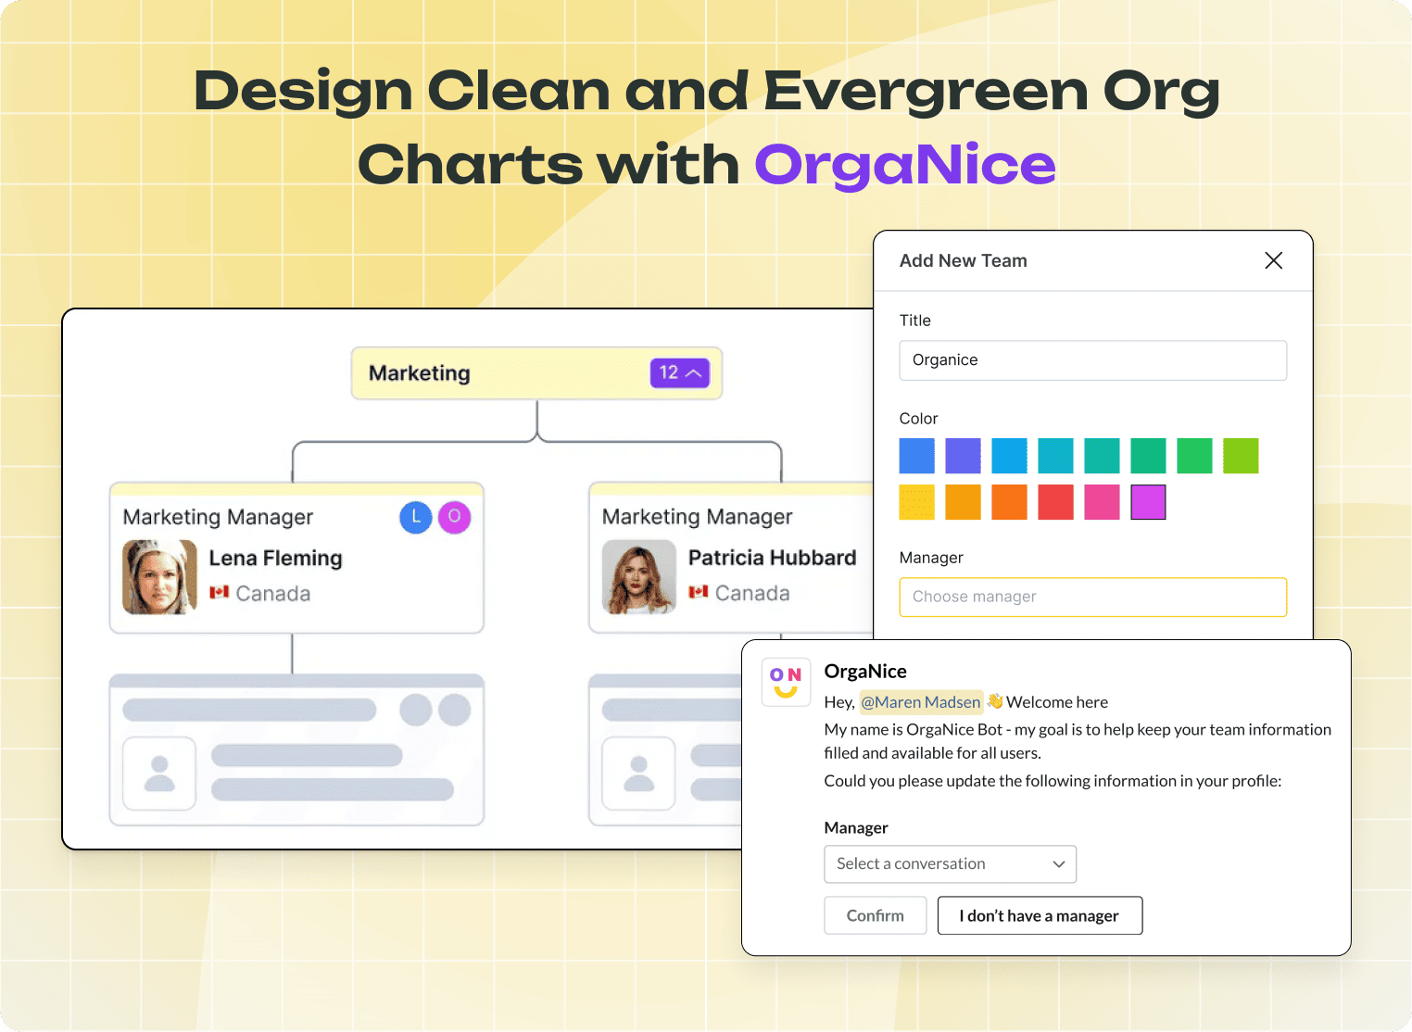Choose the selected magenta color swatch
This screenshot has width=1412, height=1032.
click(1148, 502)
